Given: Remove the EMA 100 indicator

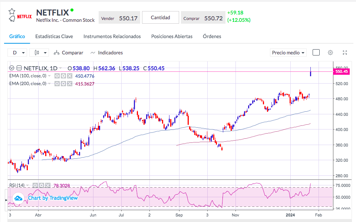Looking at the screenshot, I should click(69, 76).
